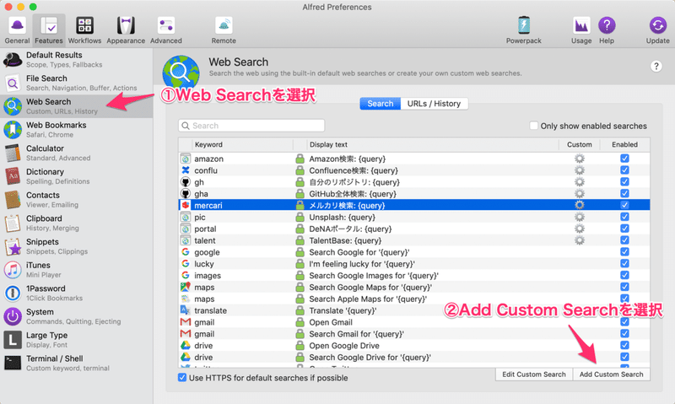Open the 1Password feature
This screenshot has height=404, width=675.
pos(77,293)
